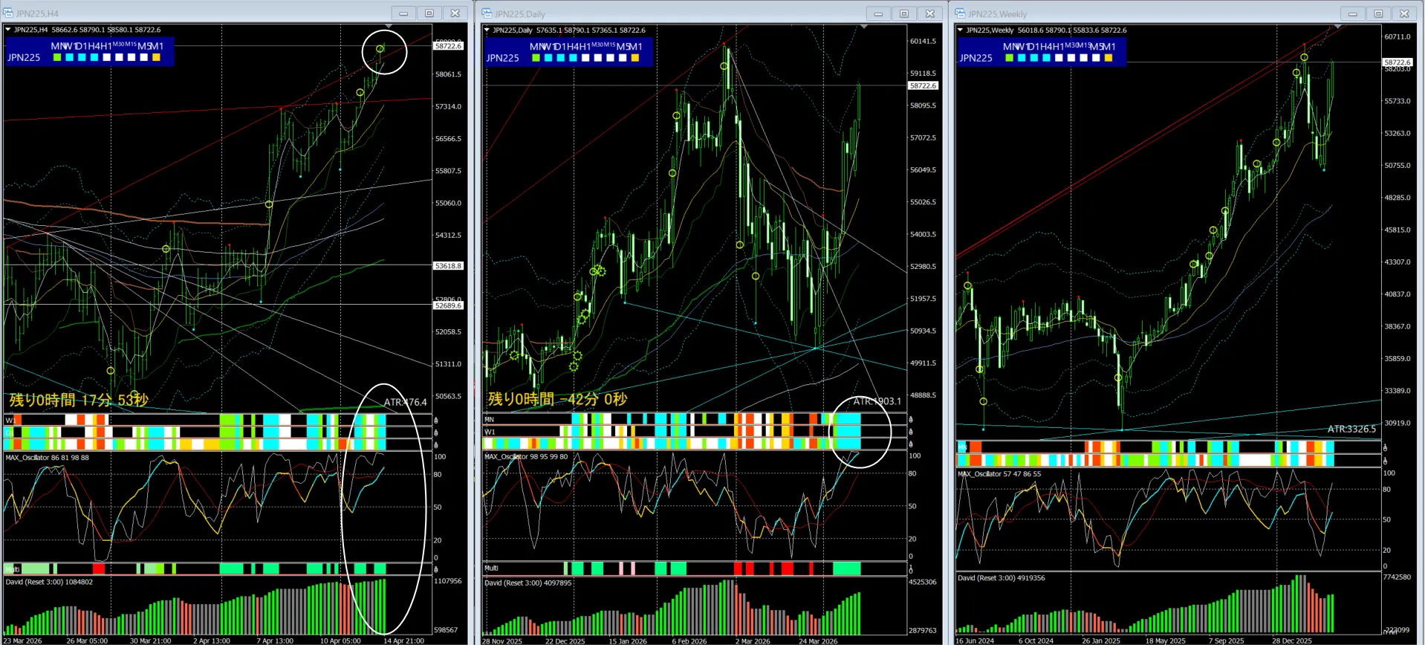Click the green MN square in H4 panel

point(57,57)
